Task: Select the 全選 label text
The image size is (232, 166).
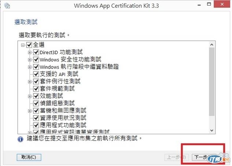Action: 38,45
